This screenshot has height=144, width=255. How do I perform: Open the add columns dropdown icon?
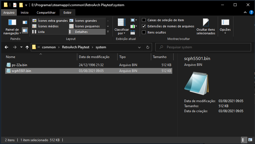click(134, 26)
